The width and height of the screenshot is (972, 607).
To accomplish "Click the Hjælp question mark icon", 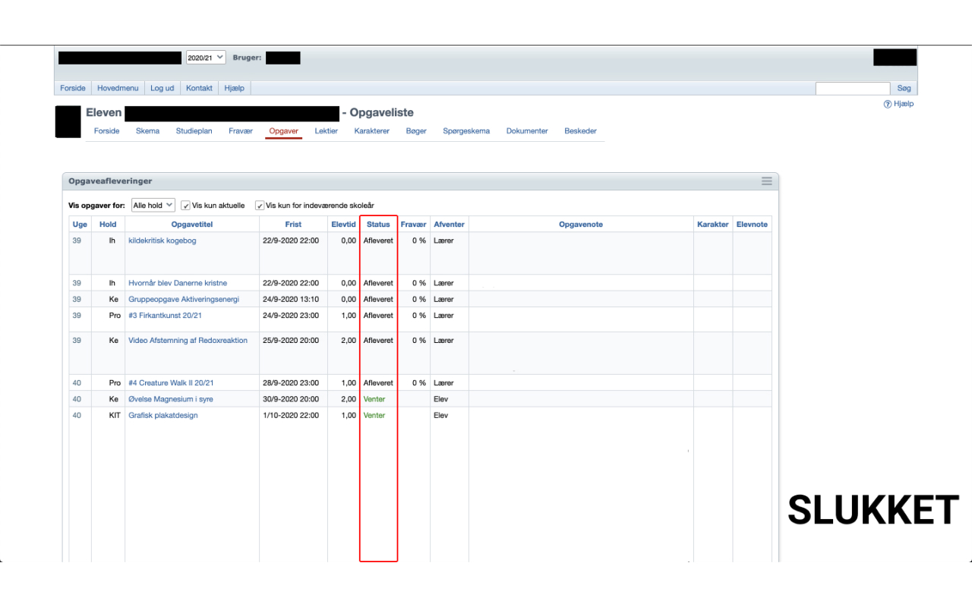I will (x=887, y=104).
